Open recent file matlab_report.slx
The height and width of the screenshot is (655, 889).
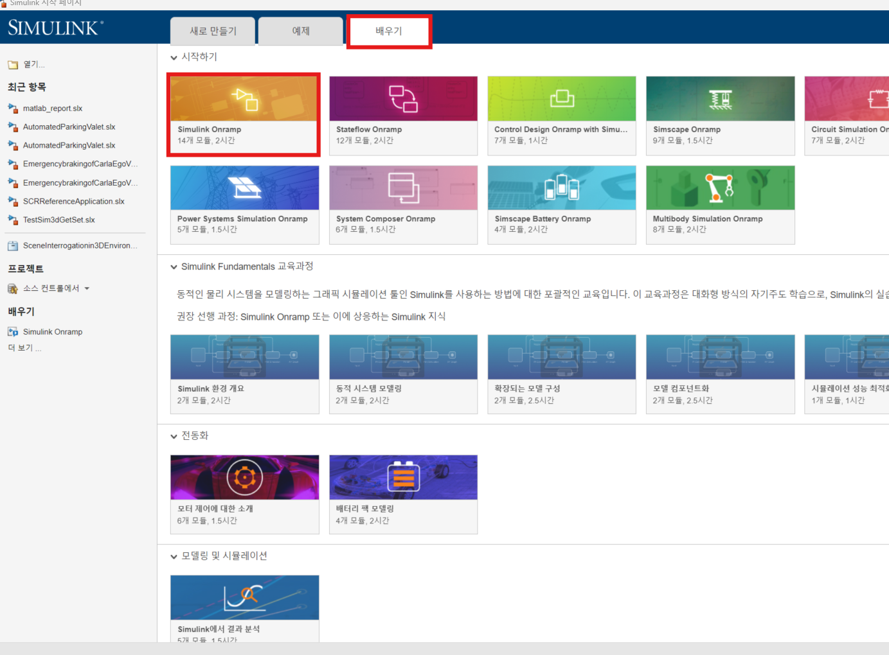point(53,109)
